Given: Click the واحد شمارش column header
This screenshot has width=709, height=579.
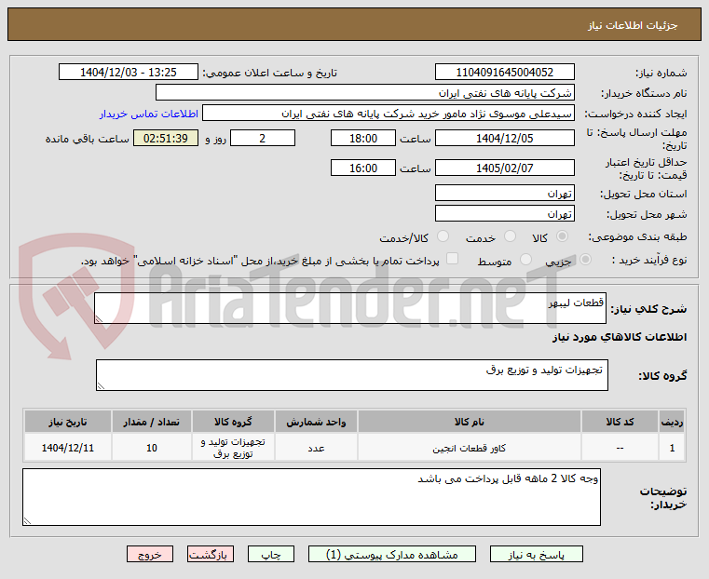Looking at the screenshot, I should click(x=316, y=422).
